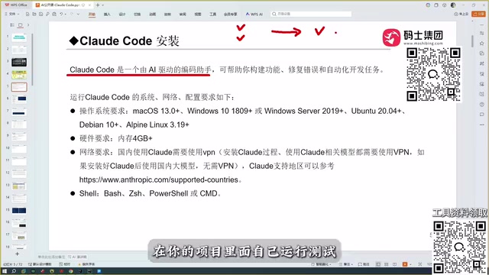Open the more options ellipsis in sidebar

point(482,125)
